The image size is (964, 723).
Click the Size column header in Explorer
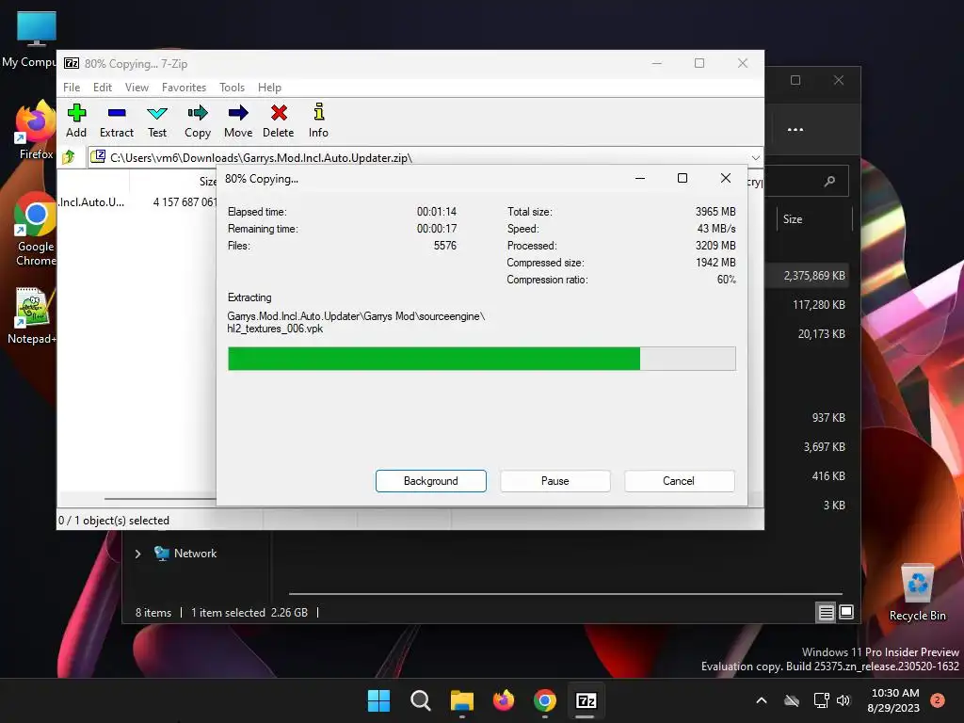[793, 218]
